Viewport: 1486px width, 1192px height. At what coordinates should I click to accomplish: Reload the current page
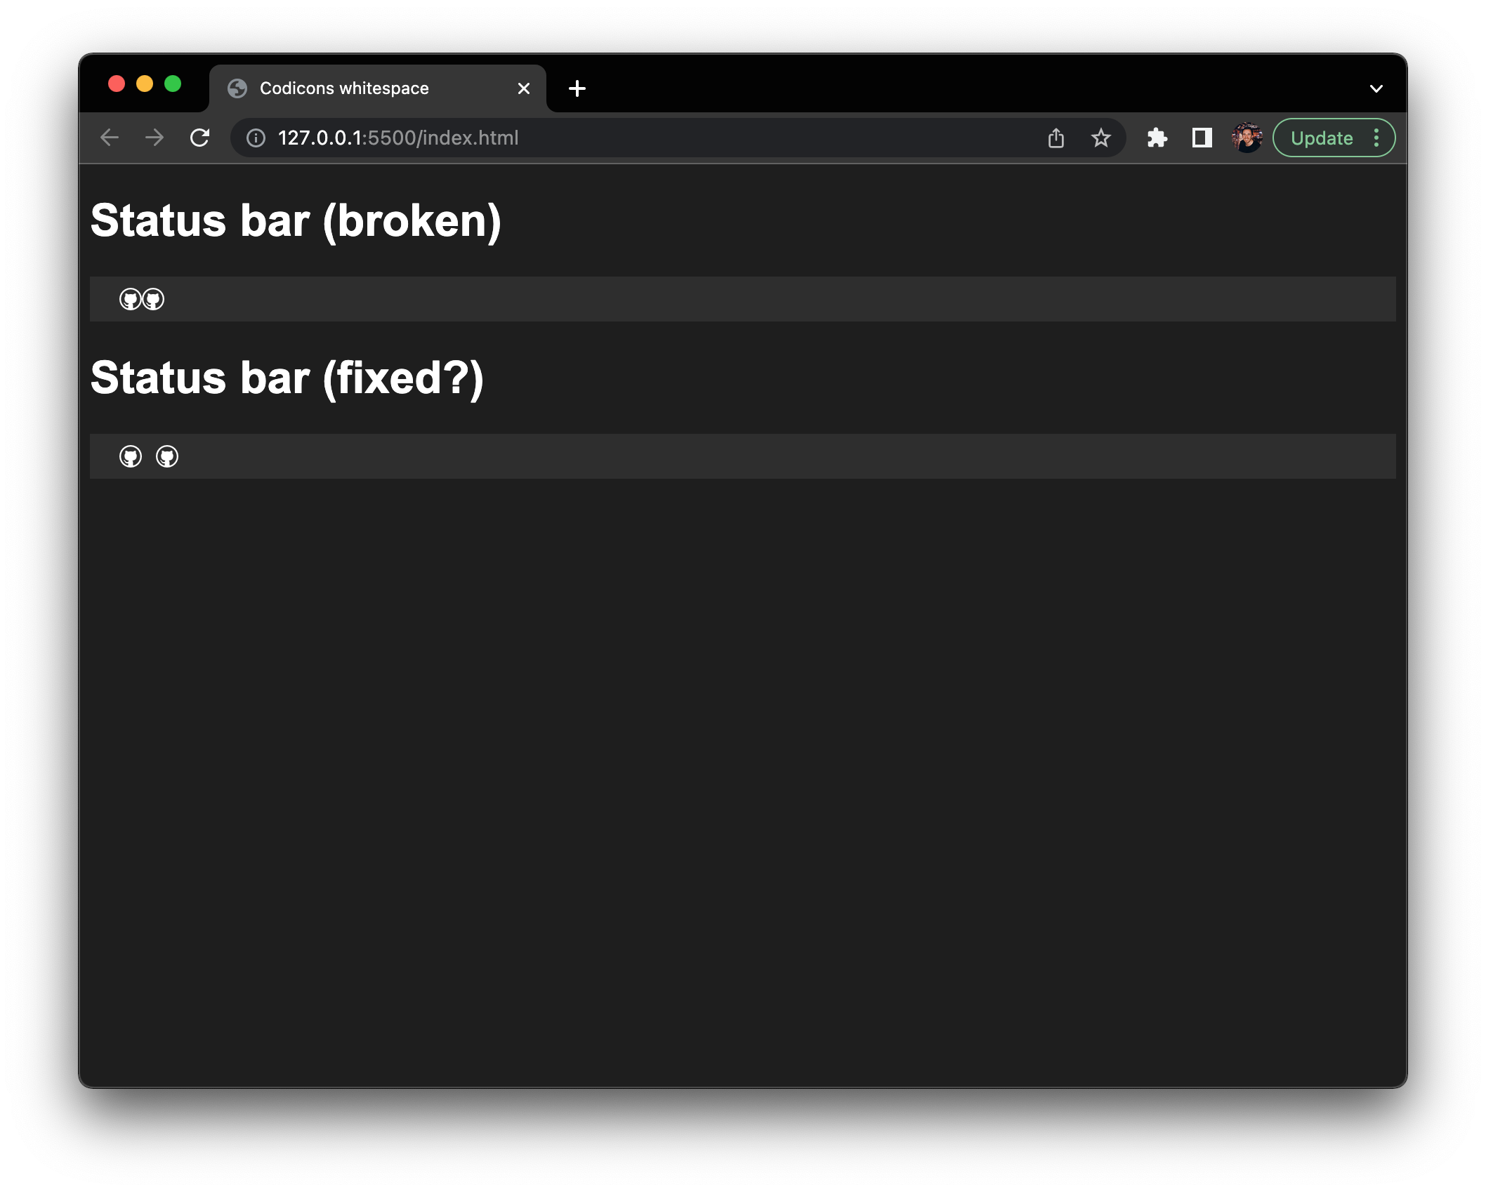click(200, 138)
